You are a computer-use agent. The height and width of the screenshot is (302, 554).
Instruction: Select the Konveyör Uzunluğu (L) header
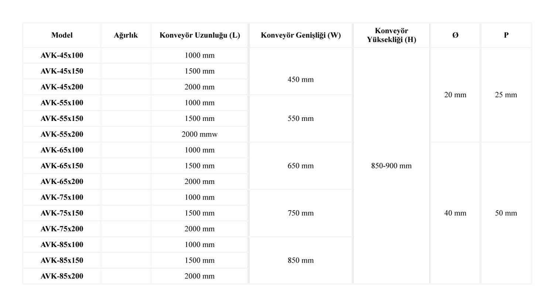199,35
